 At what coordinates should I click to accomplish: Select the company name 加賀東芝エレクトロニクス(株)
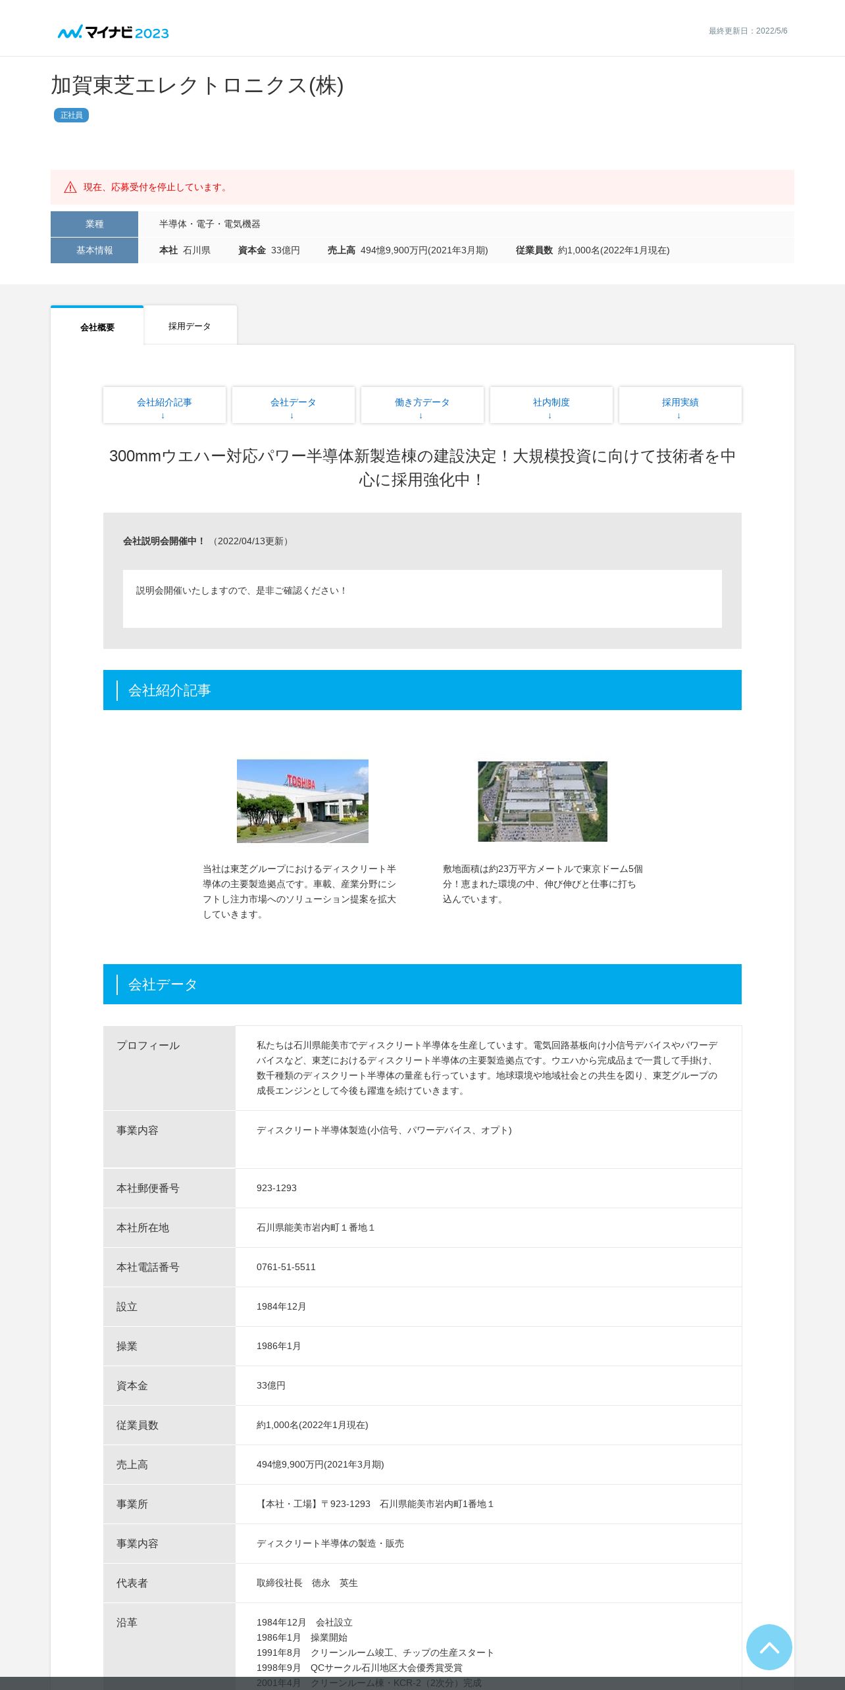coord(197,86)
